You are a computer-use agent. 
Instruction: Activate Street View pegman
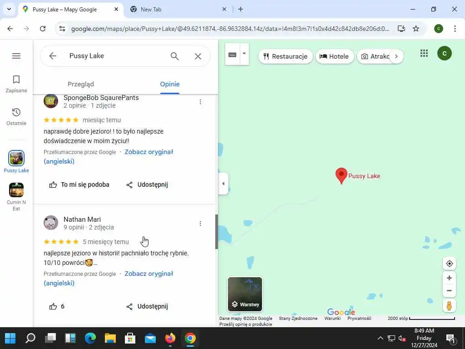(449, 306)
